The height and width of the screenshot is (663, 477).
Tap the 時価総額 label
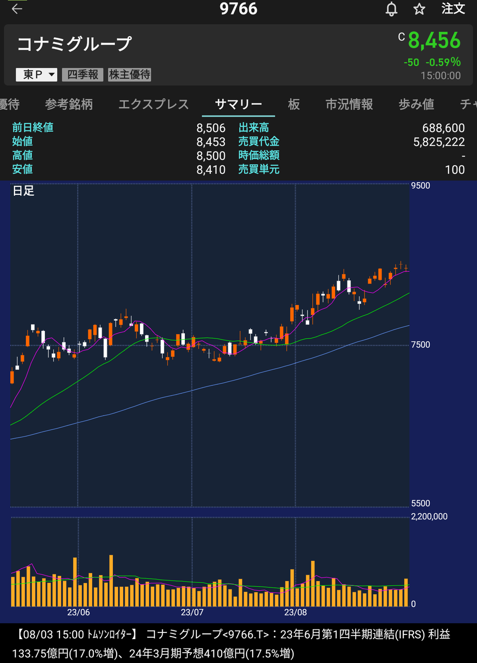259,155
